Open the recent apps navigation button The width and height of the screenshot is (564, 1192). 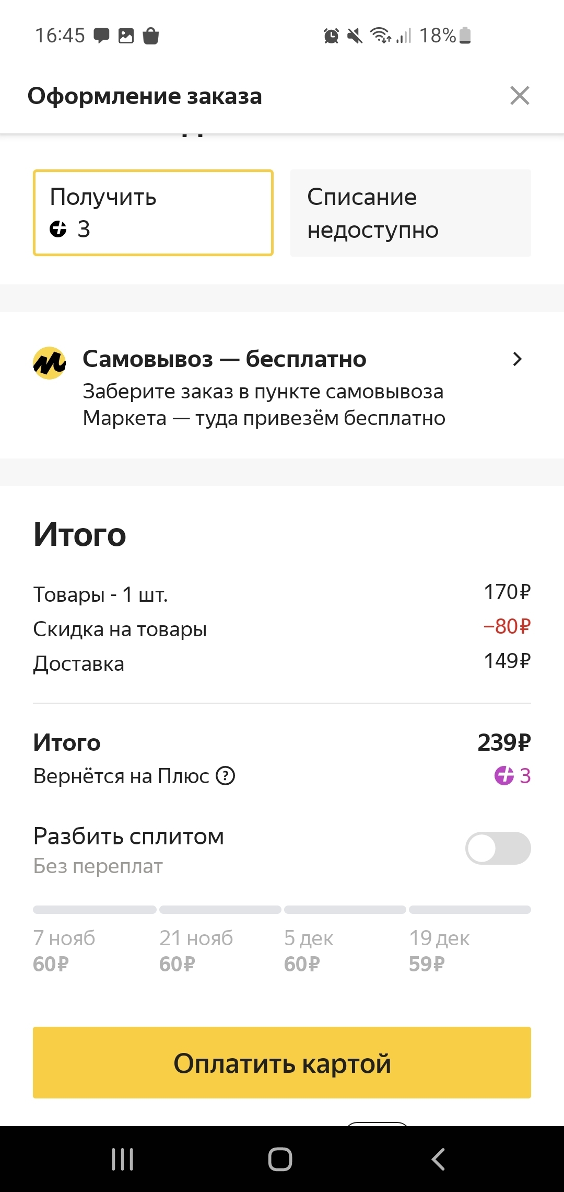coord(123,1159)
